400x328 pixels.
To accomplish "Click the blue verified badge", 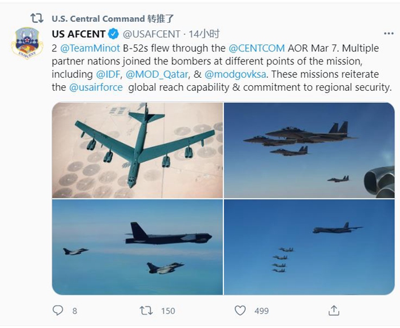I will 113,34.
